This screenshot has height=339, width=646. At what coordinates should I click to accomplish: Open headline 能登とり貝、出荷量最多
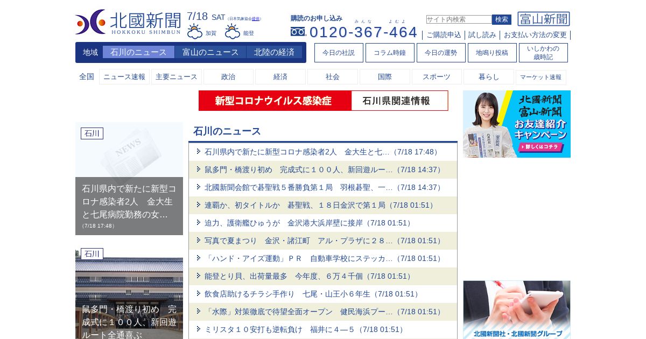309,276
